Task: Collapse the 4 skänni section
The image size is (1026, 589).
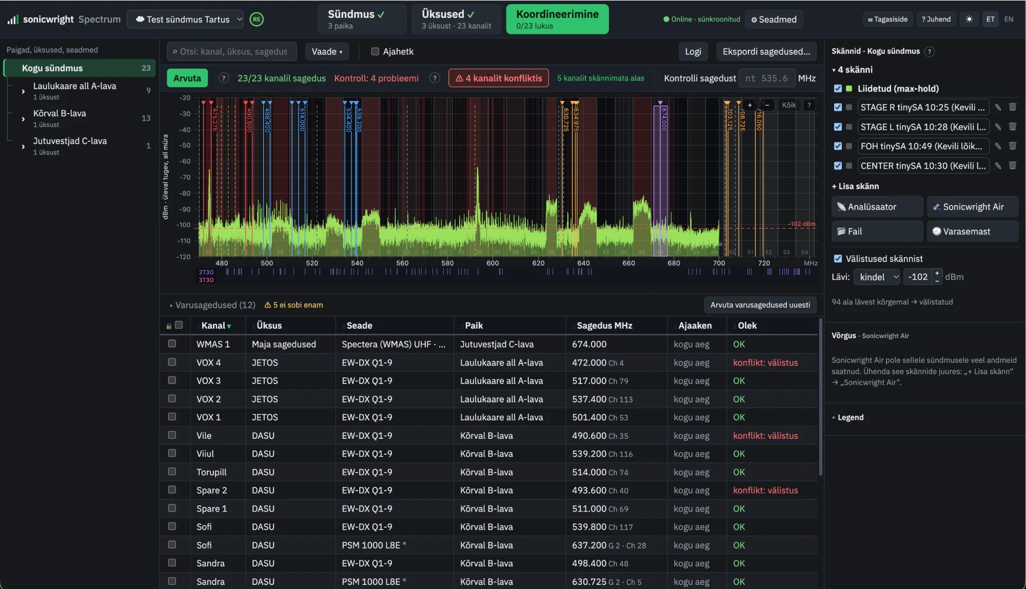Action: click(x=852, y=70)
